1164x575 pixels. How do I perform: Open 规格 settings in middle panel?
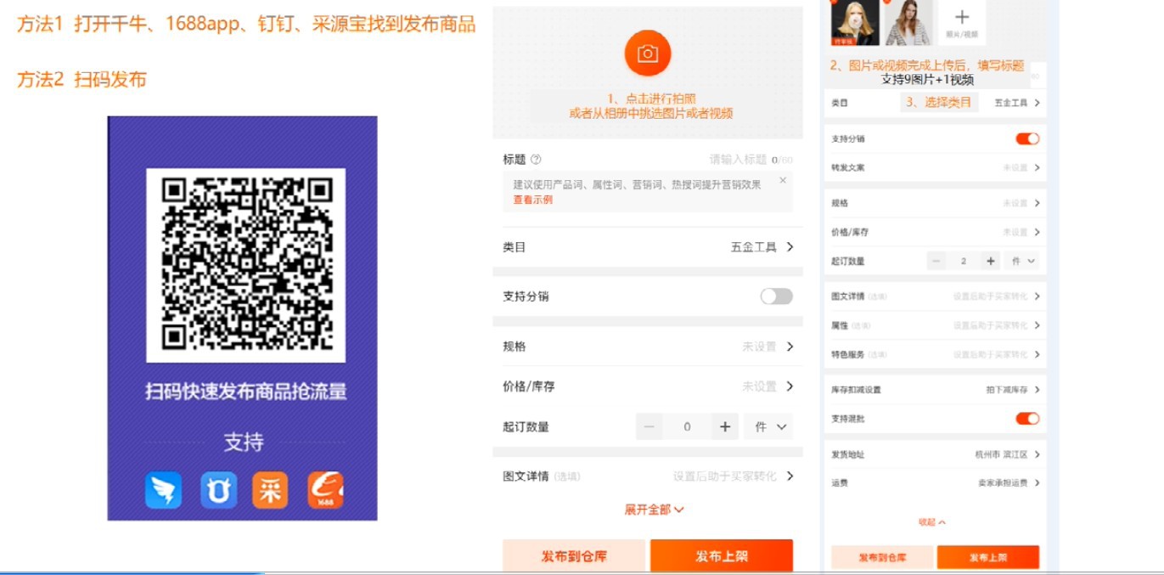tap(648, 347)
